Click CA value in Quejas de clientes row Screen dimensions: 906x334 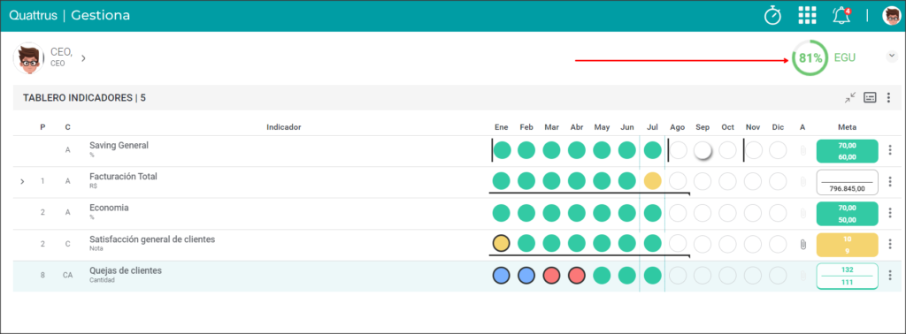(67, 275)
